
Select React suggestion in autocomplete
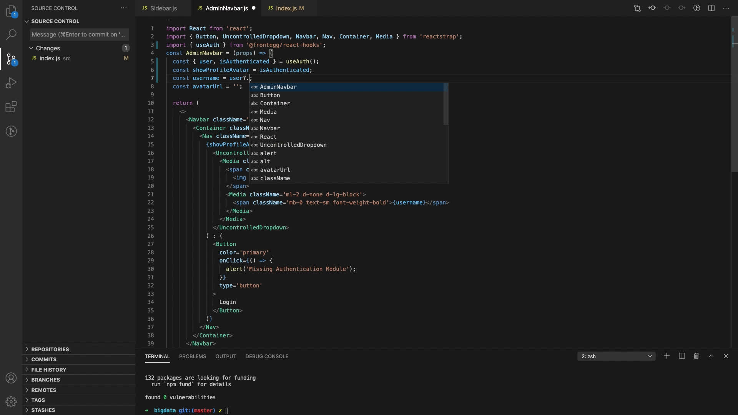coord(346,137)
